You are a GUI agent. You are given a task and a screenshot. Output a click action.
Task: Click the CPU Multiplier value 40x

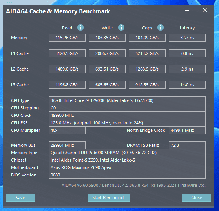coord(67,130)
